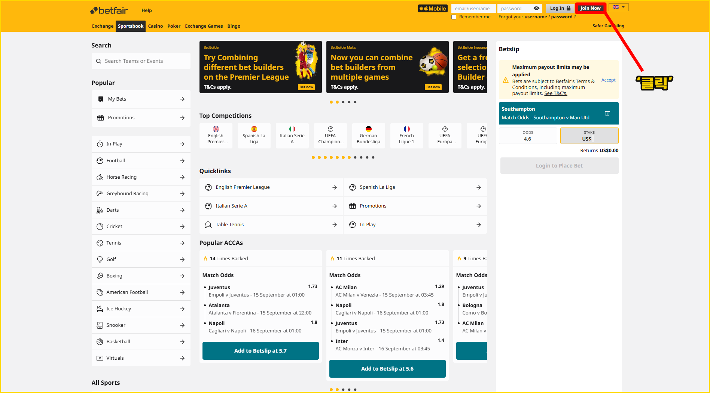This screenshot has width=710, height=393.
Task: Click the Cricket icon
Action: coord(100,227)
